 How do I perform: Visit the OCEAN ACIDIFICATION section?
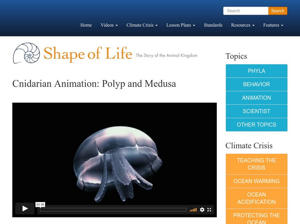(256, 198)
